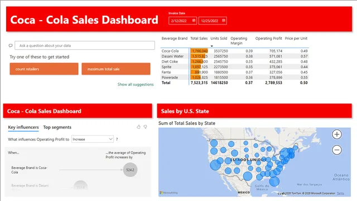Open 'Show all suggestions' link
The image size is (357, 201).
[x=136, y=84]
